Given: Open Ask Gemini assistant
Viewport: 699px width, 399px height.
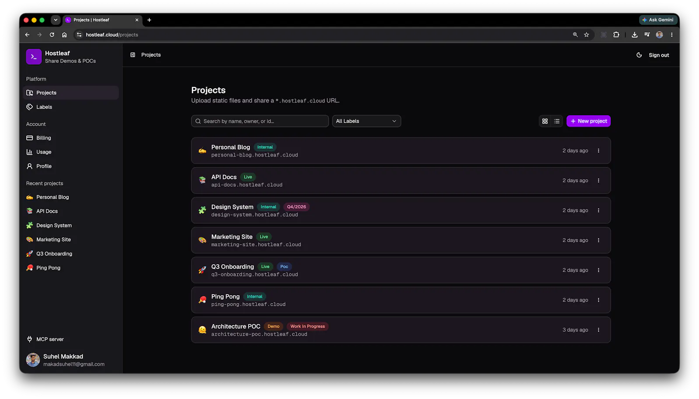Looking at the screenshot, I should tap(657, 20).
